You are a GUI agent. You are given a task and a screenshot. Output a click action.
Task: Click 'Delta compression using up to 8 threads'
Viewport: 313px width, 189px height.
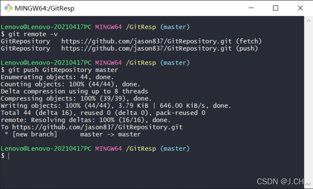point(74,92)
